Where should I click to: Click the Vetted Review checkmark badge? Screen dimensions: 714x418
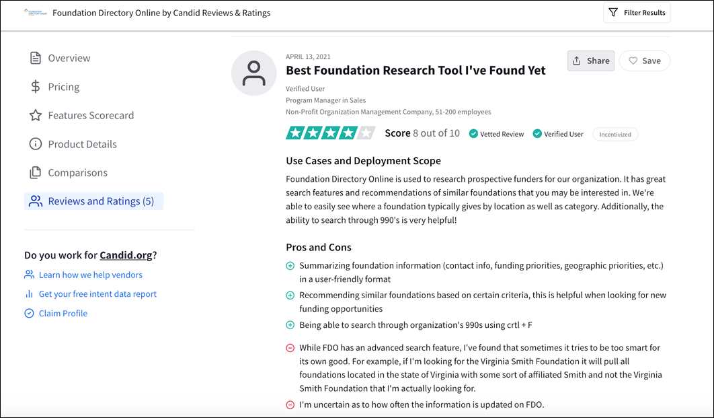[473, 134]
